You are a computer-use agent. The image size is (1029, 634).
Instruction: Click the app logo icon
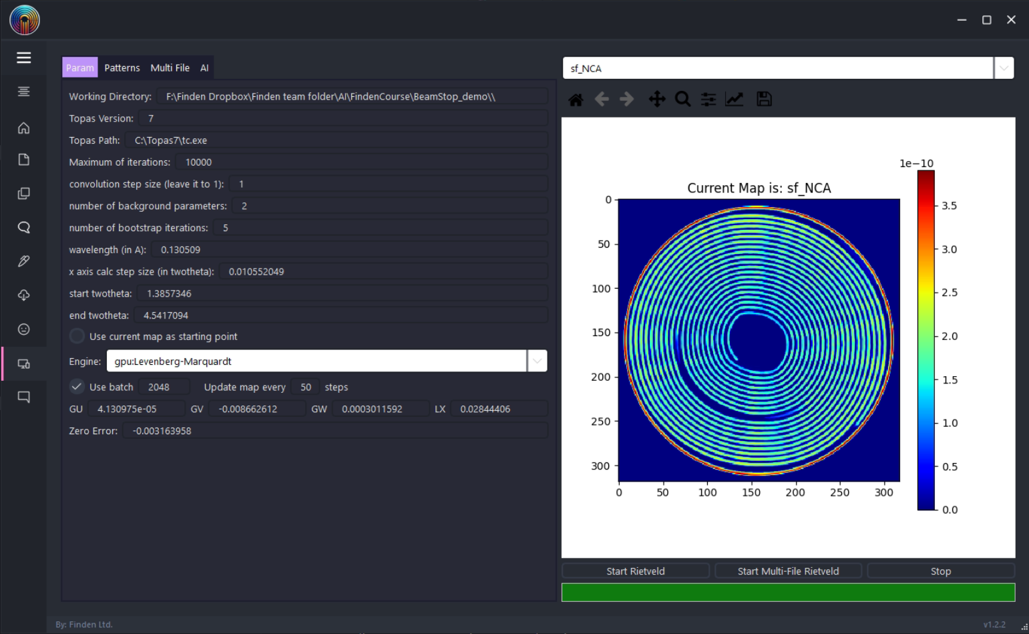tap(25, 20)
